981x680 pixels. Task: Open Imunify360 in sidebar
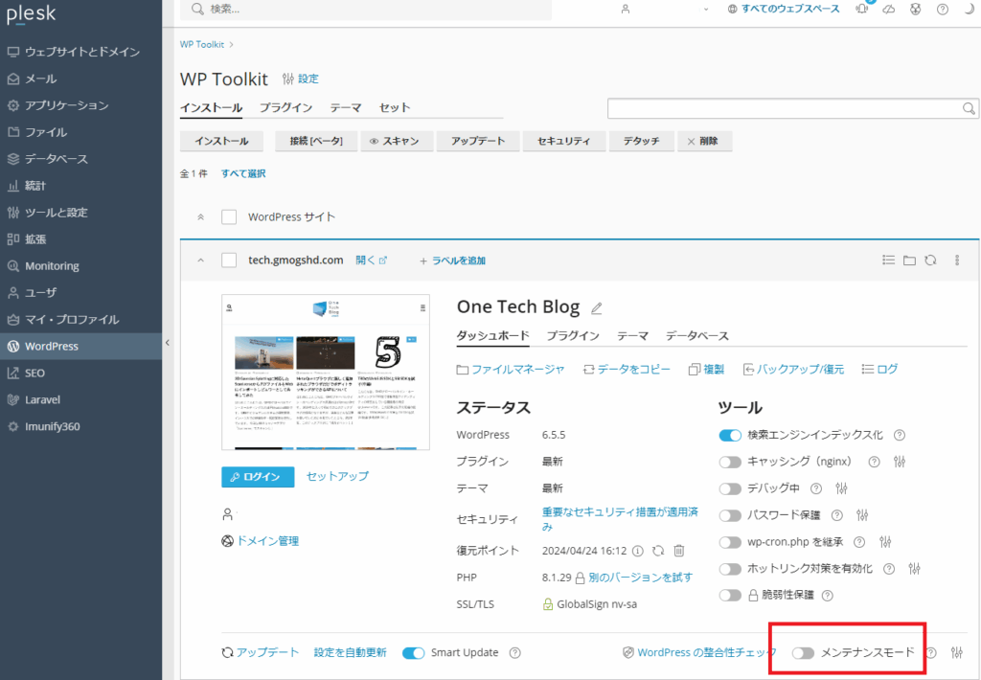[81, 426]
